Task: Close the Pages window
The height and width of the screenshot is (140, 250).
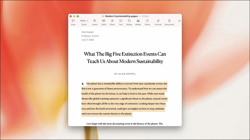Action: [71, 16]
